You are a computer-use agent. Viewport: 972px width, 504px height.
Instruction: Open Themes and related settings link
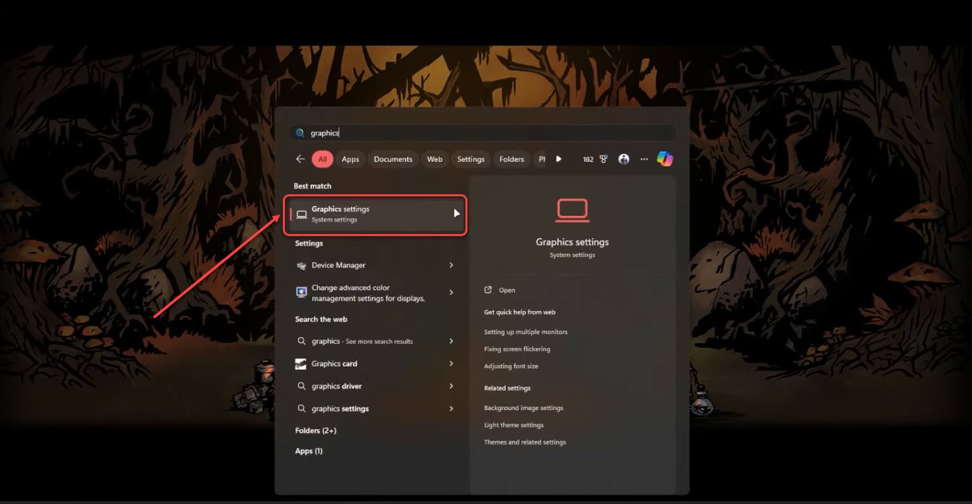[x=525, y=442]
